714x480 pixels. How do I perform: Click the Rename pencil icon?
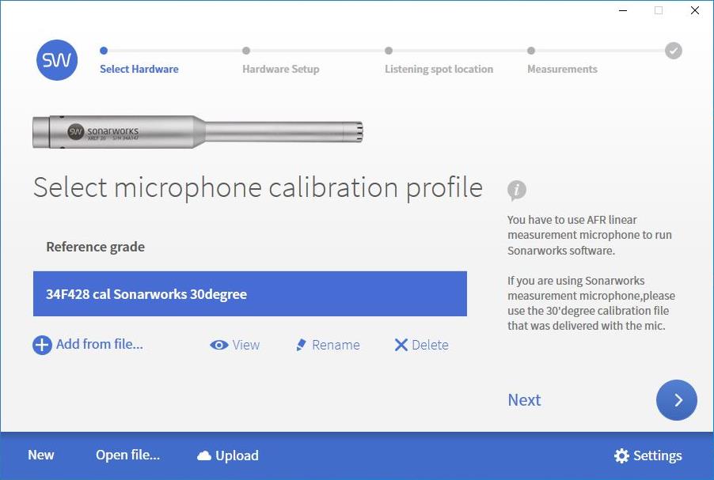tap(301, 345)
